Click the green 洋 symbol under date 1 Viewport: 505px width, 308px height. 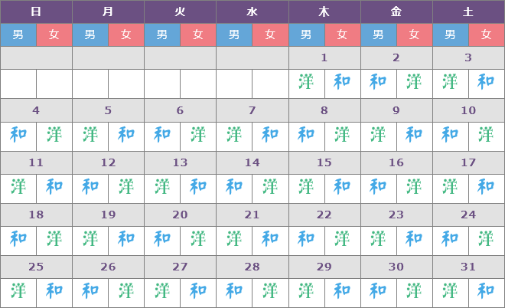click(x=306, y=83)
